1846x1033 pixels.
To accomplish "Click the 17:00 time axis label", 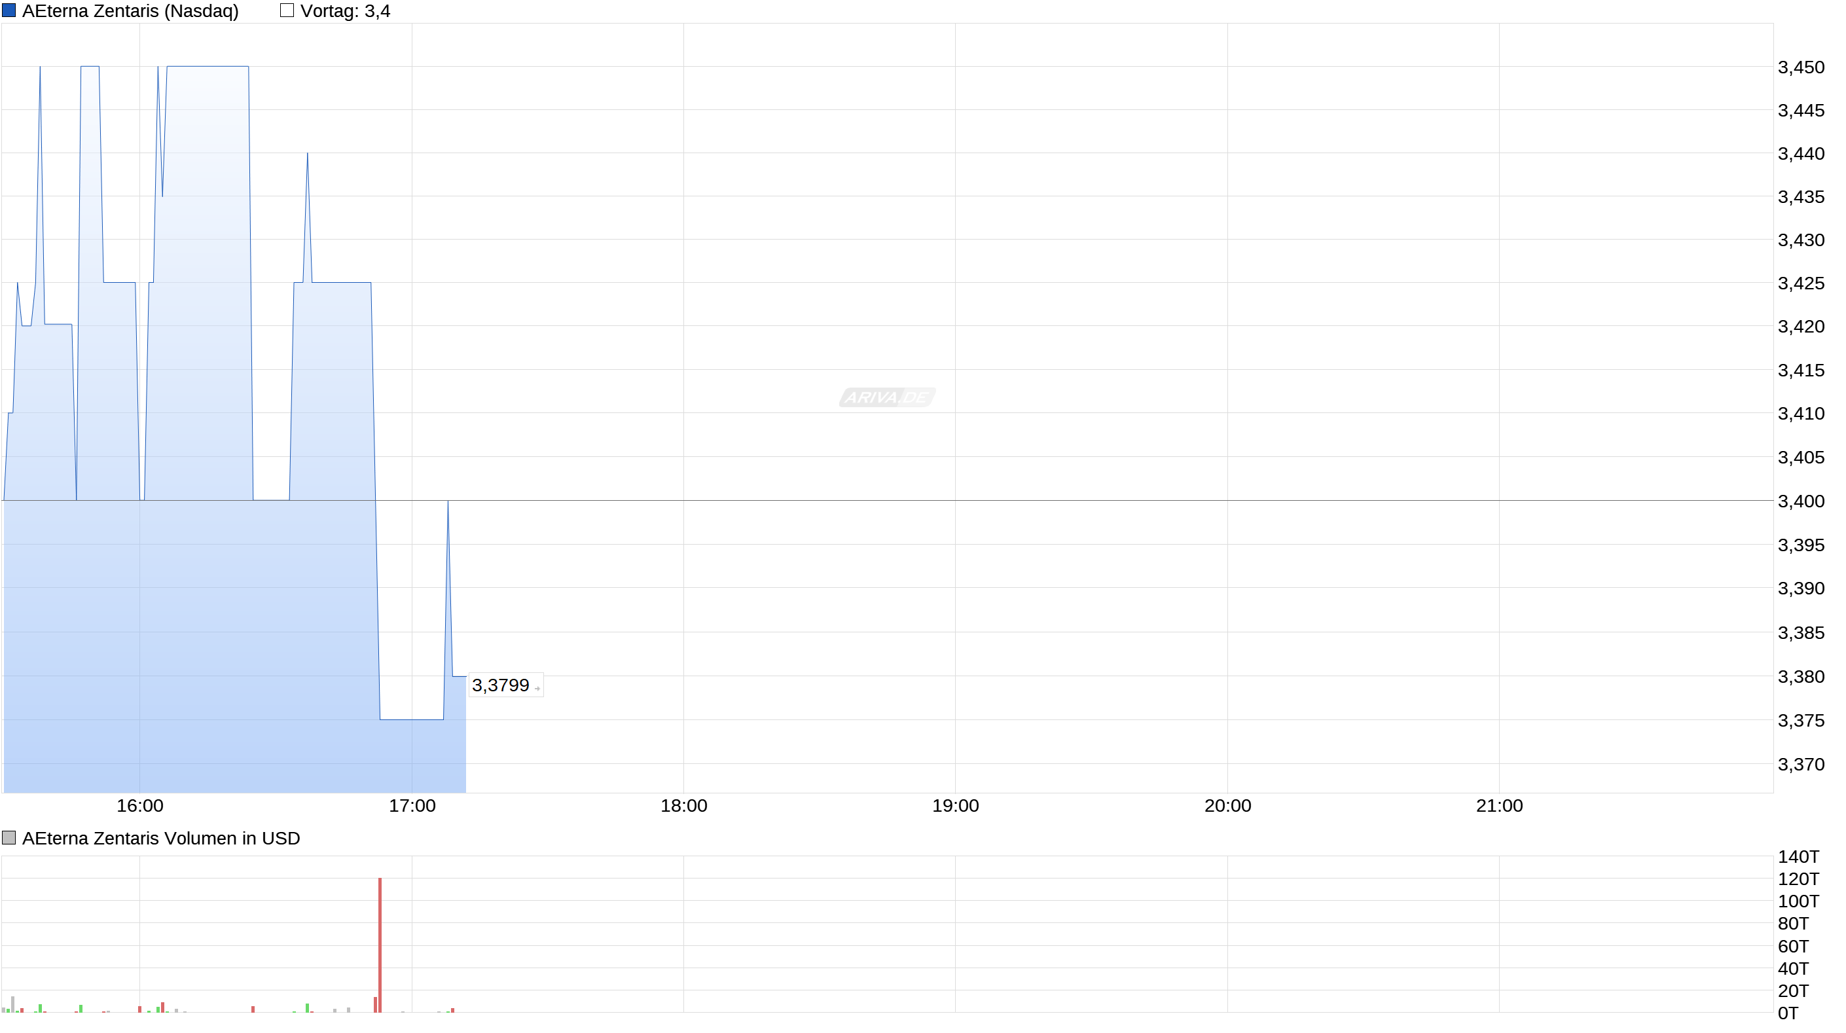I will click(x=412, y=806).
